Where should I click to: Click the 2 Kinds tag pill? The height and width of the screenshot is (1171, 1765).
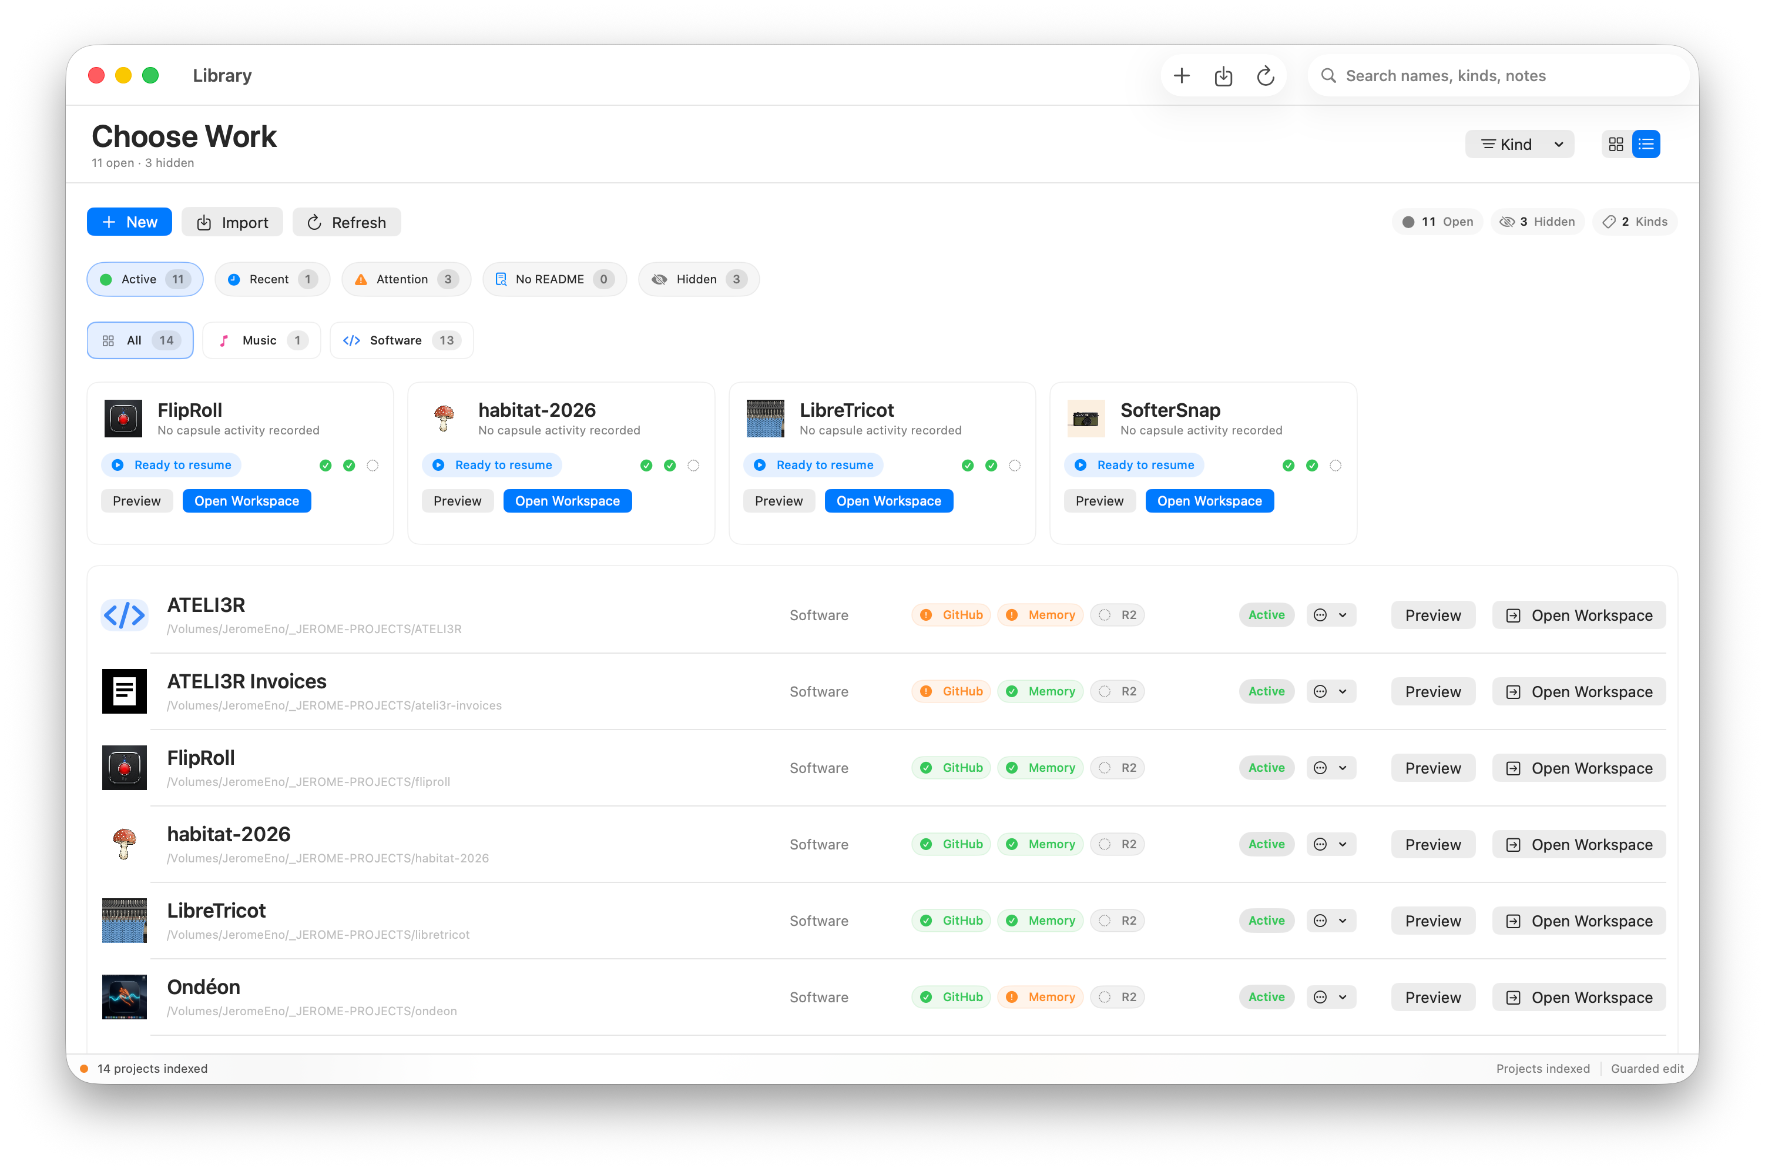(1635, 222)
